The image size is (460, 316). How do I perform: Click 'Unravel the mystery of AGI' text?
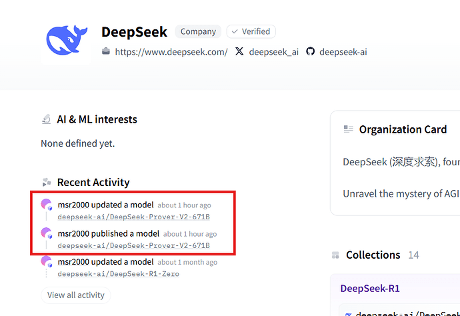tap(401, 193)
